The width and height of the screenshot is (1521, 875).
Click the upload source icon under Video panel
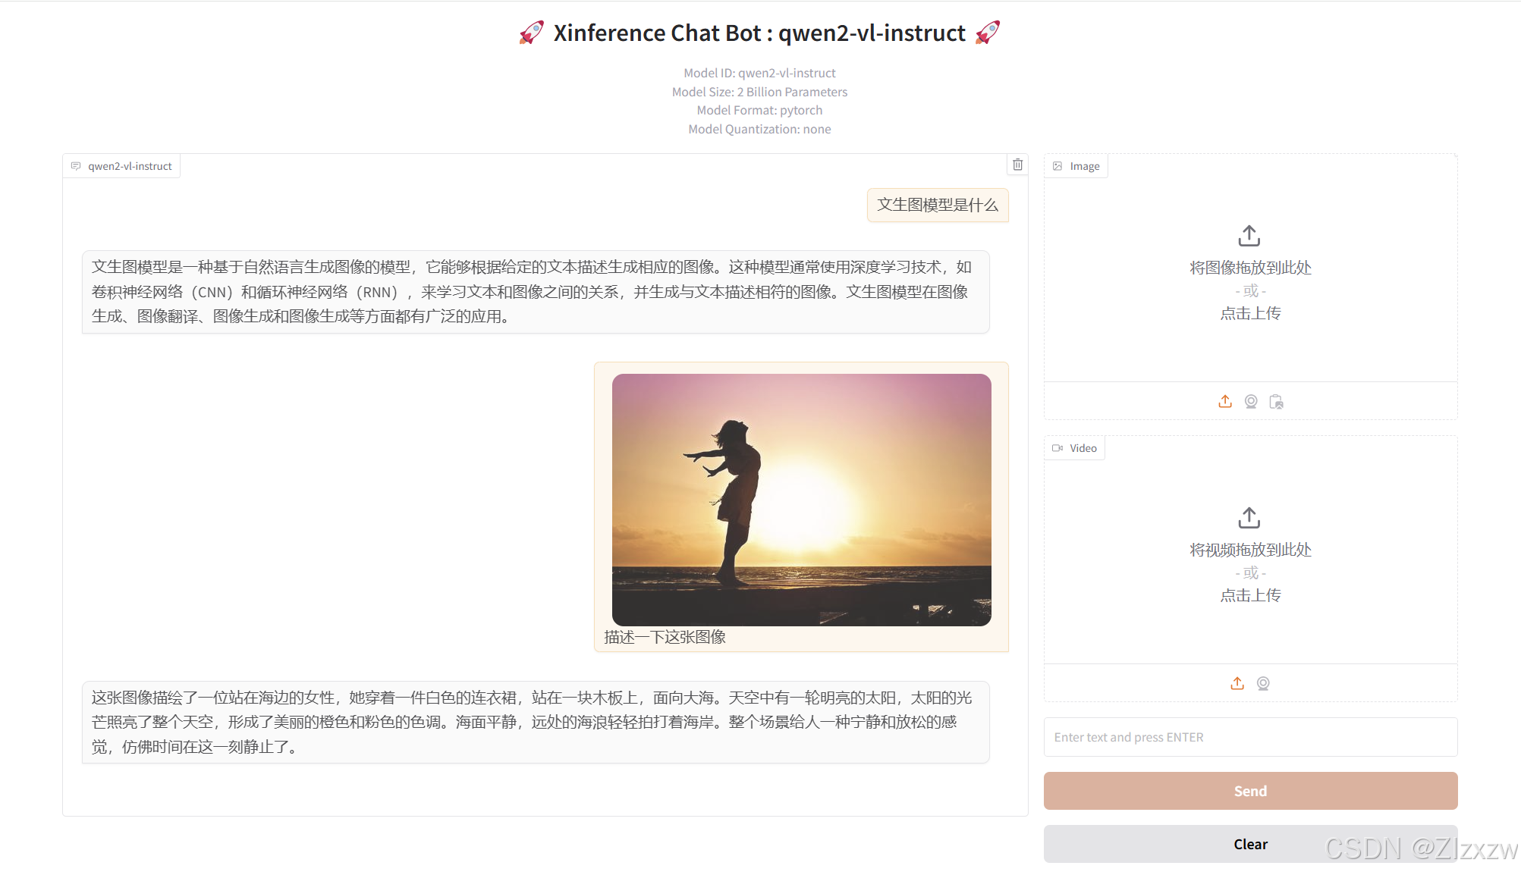(1237, 684)
